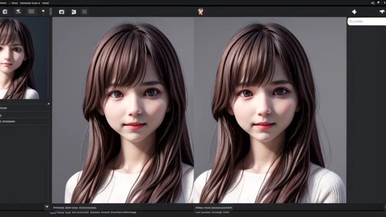The image size is (386, 217).
Task: Click the rounded square icon at toolbar start
Action: point(5,11)
